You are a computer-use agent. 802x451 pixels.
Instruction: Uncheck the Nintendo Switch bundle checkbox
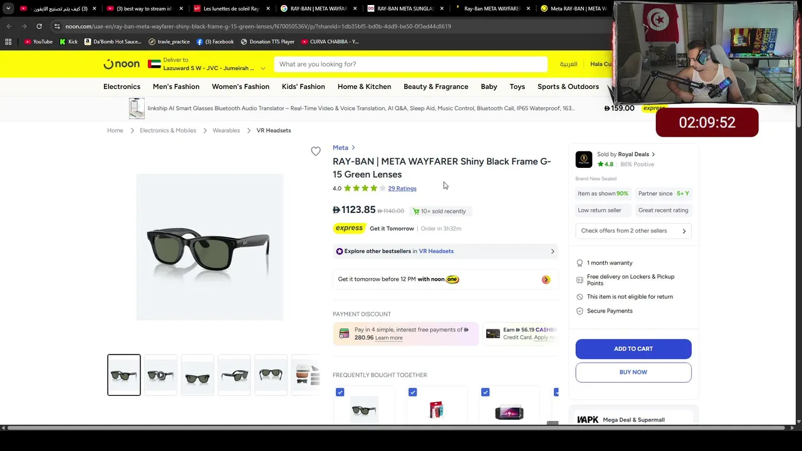point(412,392)
